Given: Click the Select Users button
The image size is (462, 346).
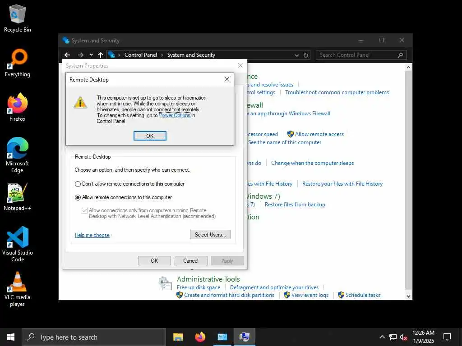Looking at the screenshot, I should pos(210,234).
